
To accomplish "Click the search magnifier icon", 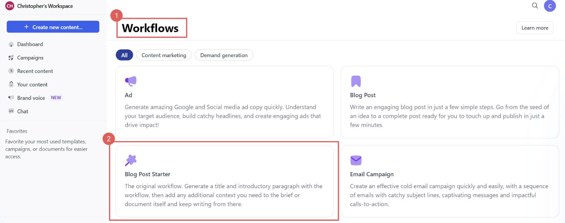I will tap(535, 6).
